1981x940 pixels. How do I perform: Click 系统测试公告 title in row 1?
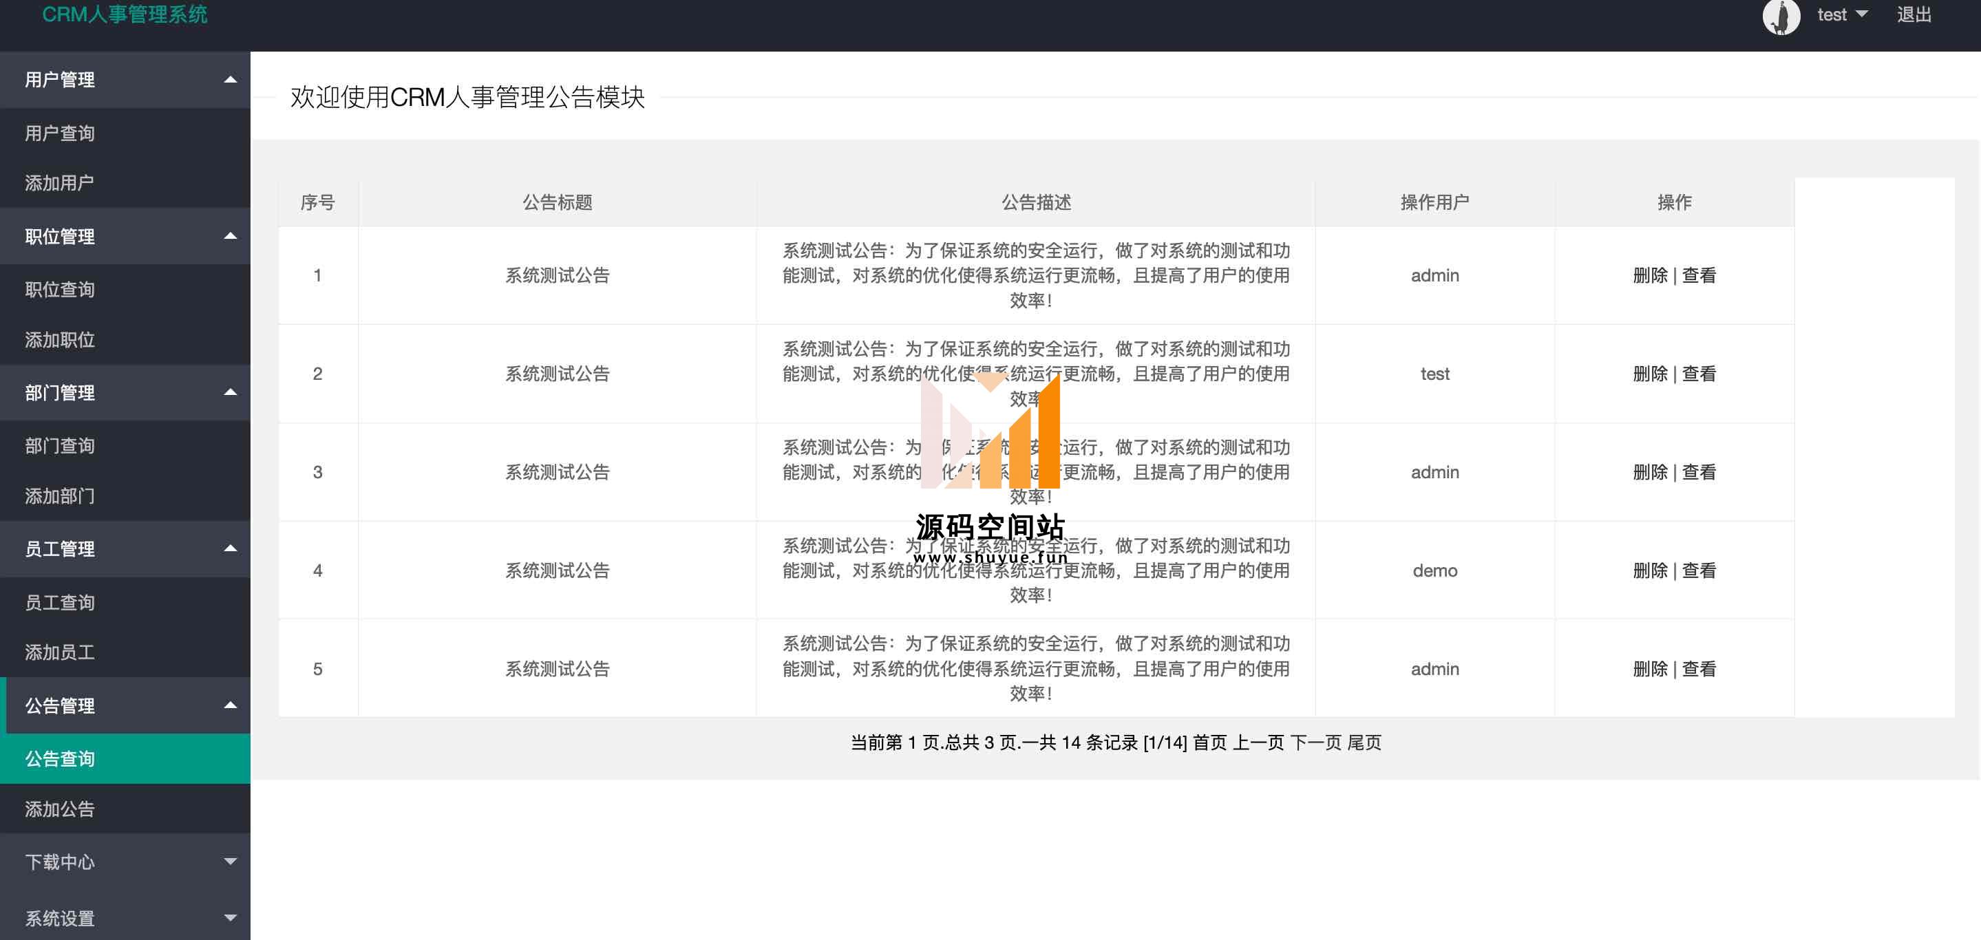click(x=558, y=275)
